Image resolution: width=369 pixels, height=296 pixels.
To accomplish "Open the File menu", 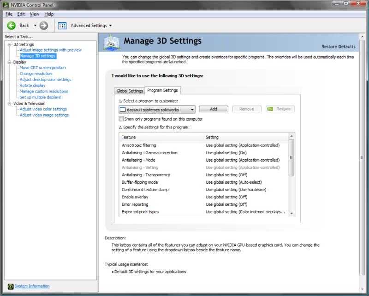I will click(x=9, y=14).
